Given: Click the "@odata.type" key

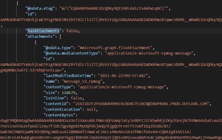Looking at the screenshot, I should 58,47.
